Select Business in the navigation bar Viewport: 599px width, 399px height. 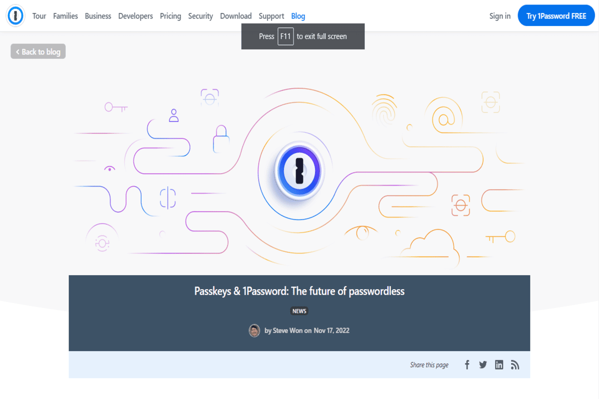(98, 16)
